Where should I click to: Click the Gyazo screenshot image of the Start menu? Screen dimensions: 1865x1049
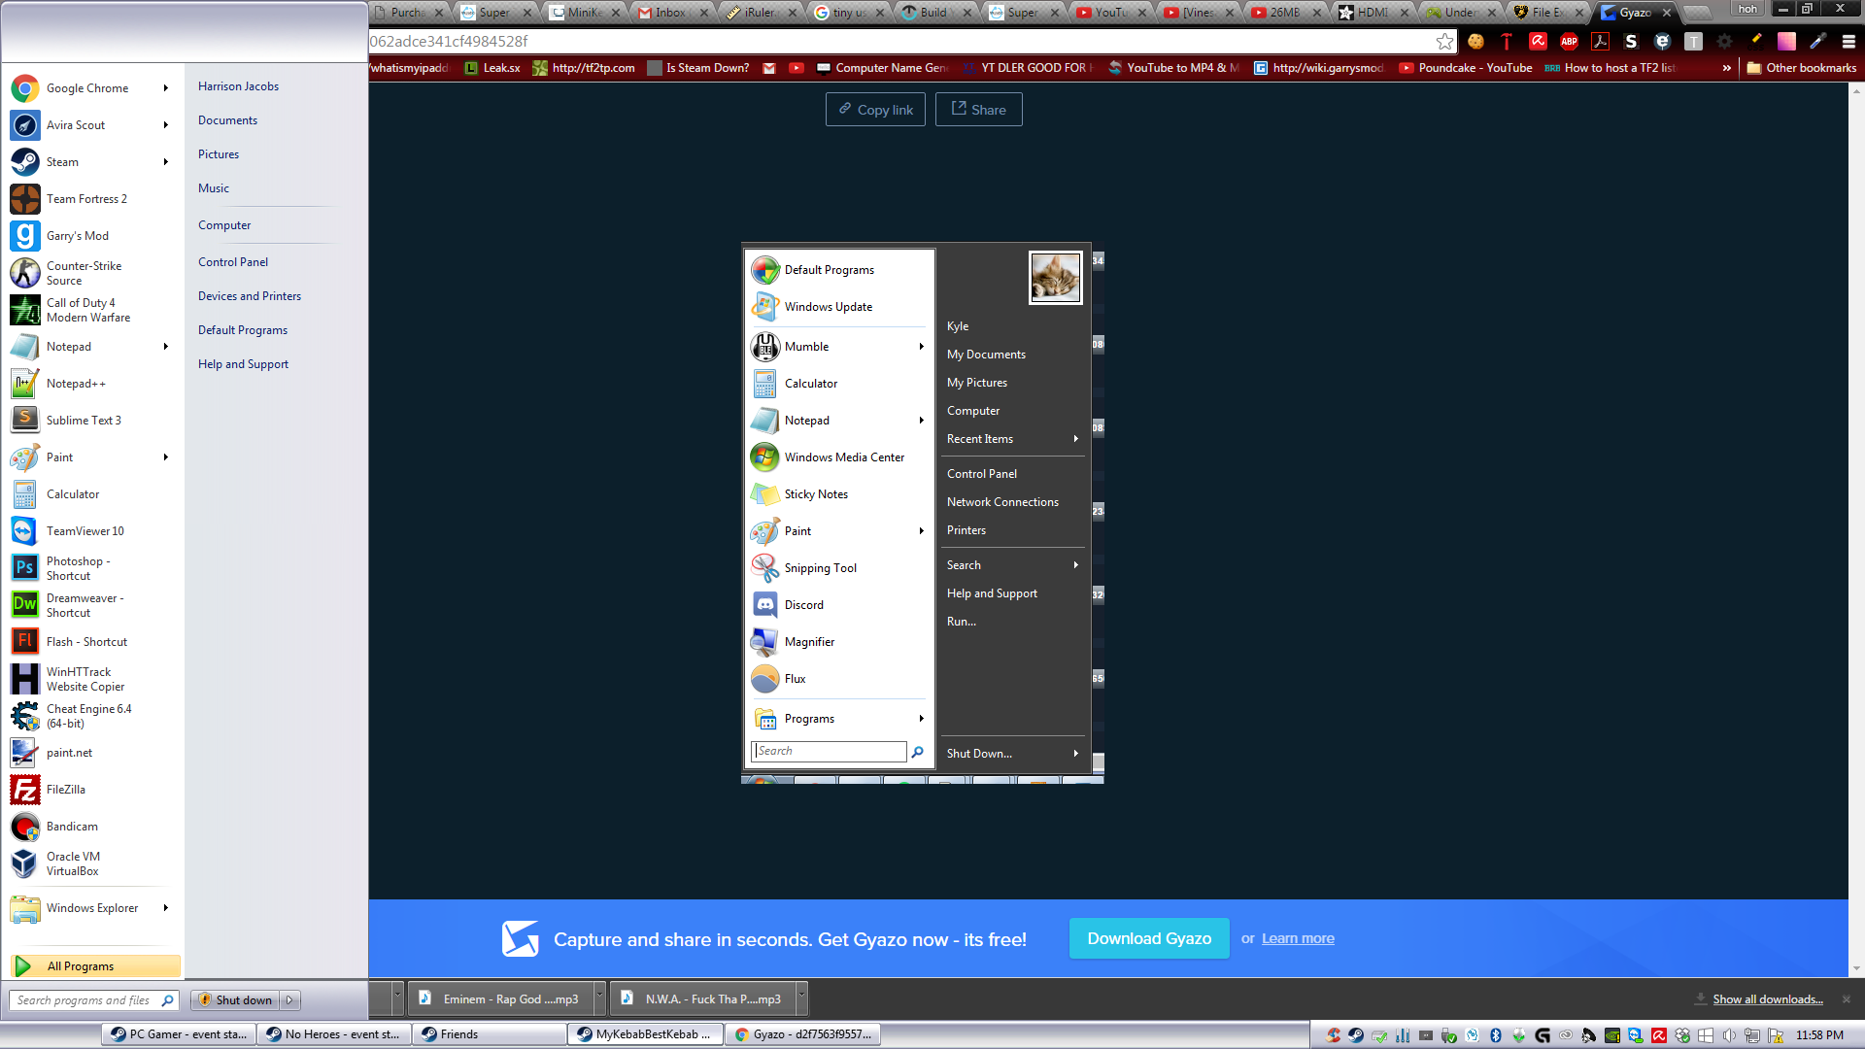point(923,513)
